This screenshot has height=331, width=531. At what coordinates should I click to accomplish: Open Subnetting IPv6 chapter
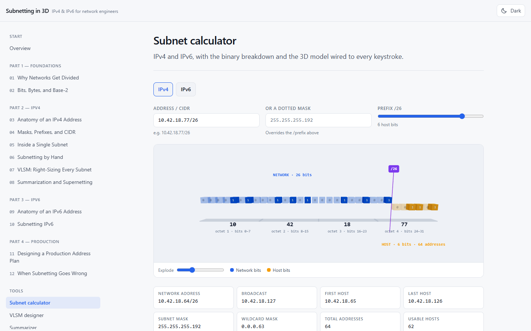(x=53, y=224)
